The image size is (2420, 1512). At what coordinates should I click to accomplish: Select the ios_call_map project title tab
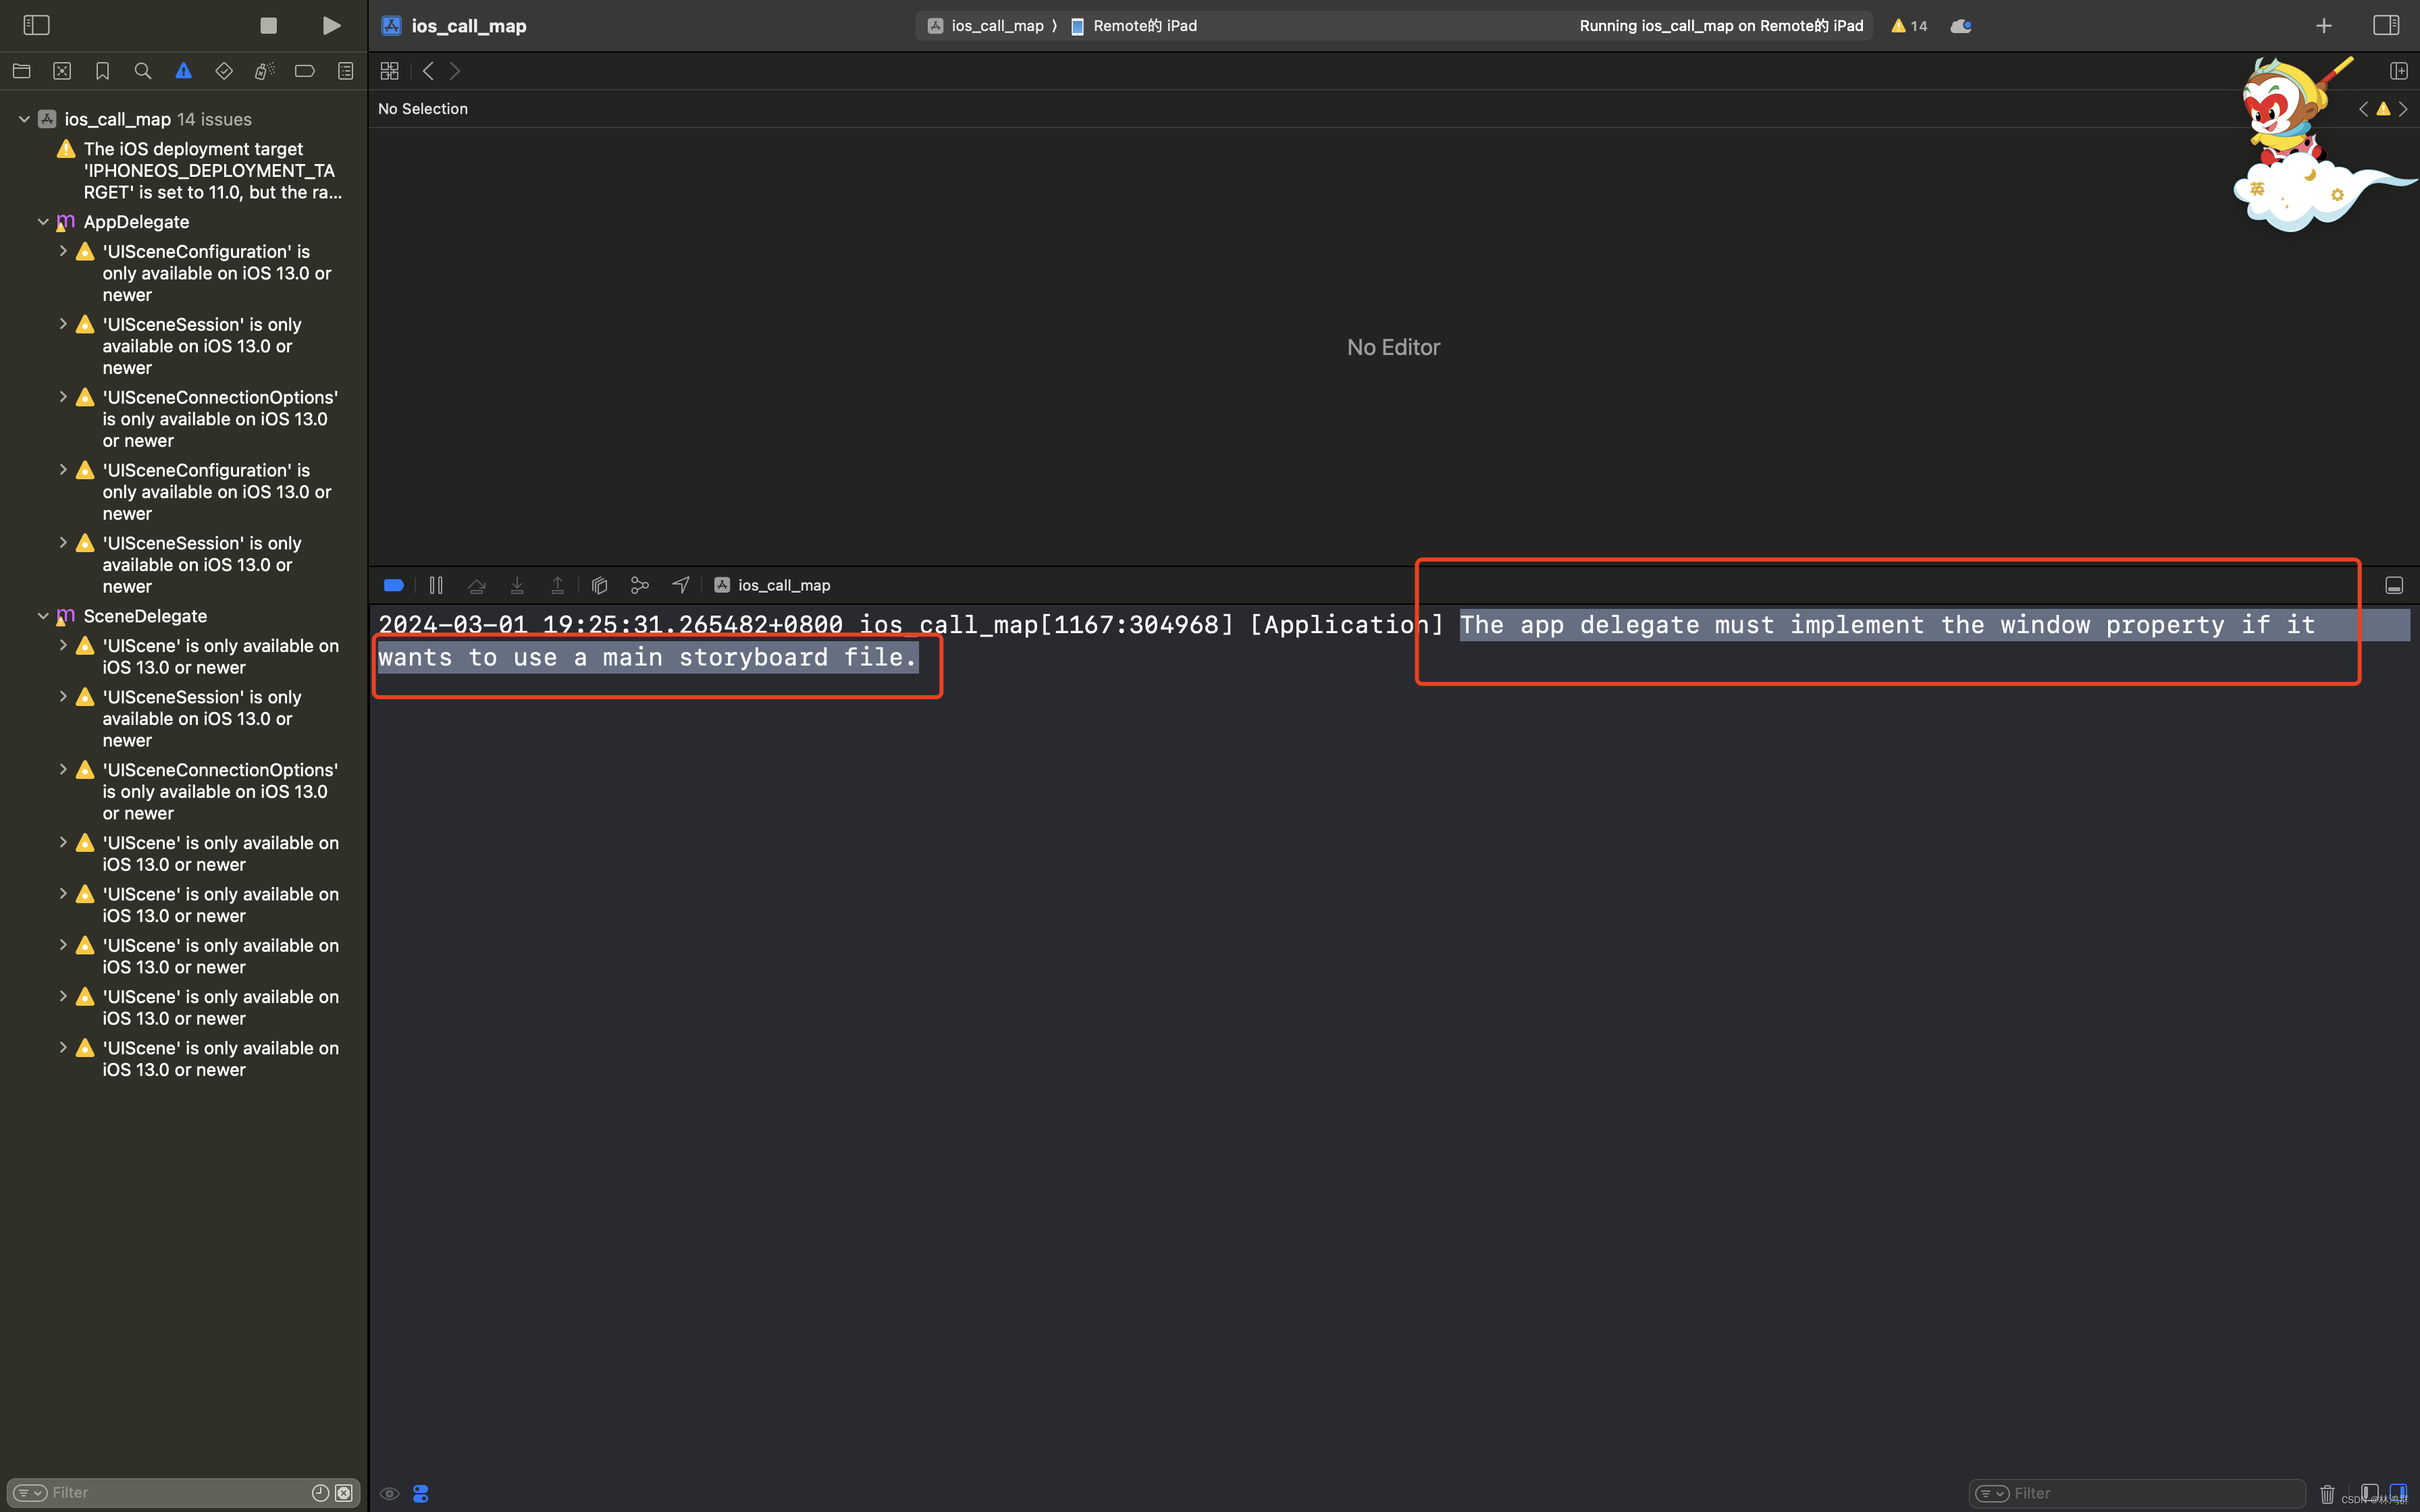point(455,26)
